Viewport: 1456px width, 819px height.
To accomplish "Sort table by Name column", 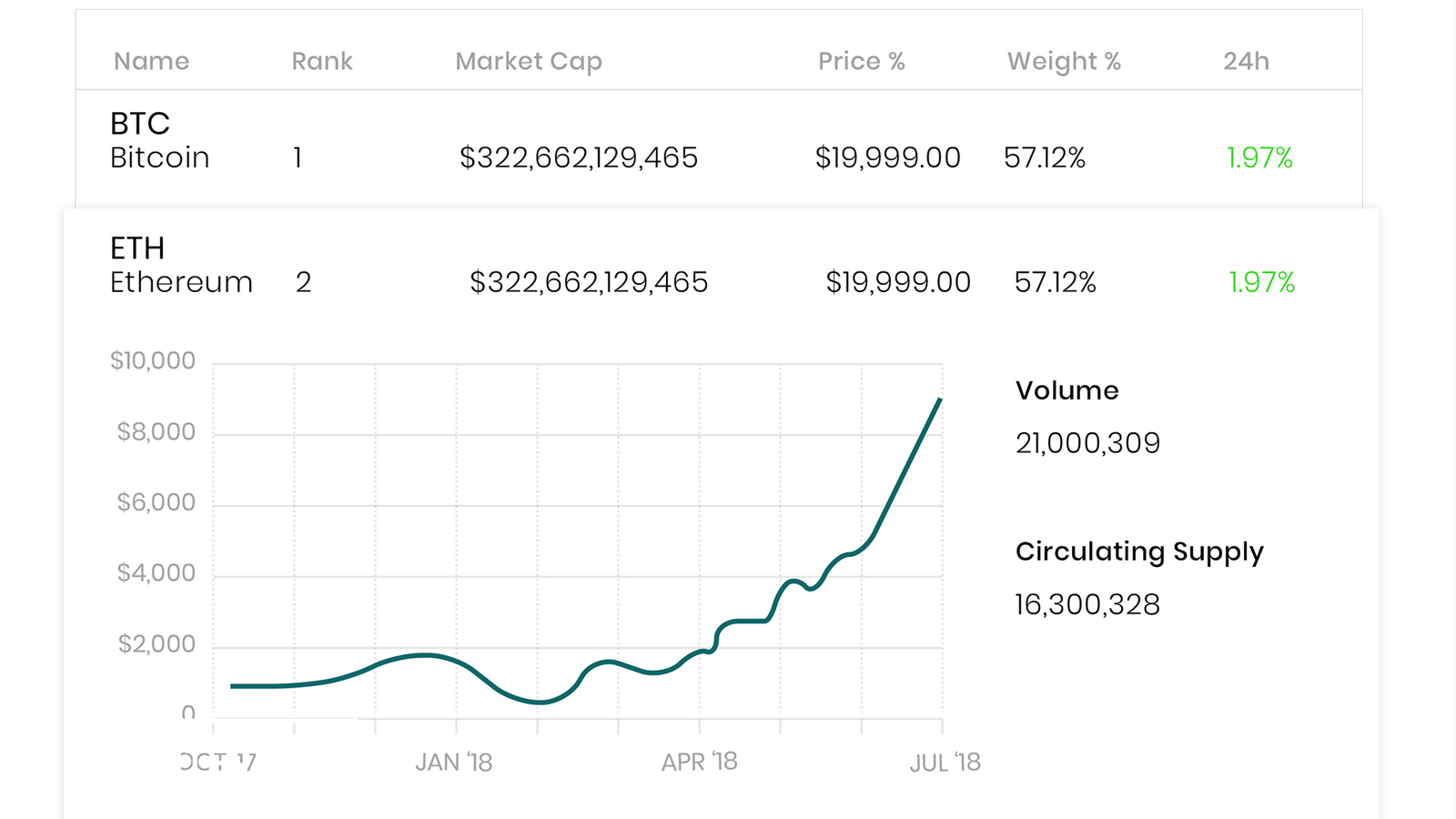I will click(x=151, y=61).
